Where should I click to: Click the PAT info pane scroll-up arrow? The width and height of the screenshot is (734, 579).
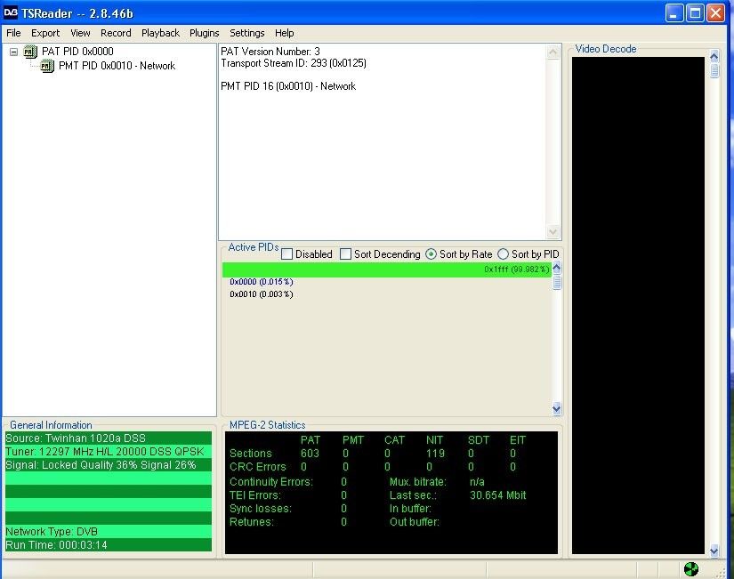click(x=553, y=52)
